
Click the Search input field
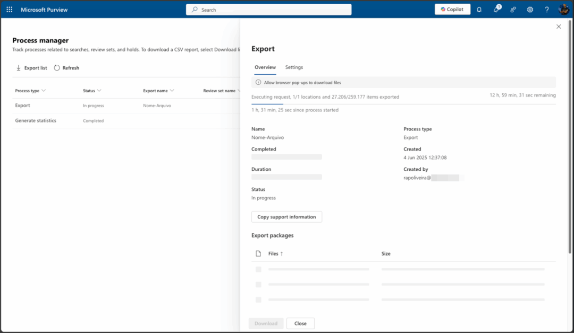click(269, 10)
